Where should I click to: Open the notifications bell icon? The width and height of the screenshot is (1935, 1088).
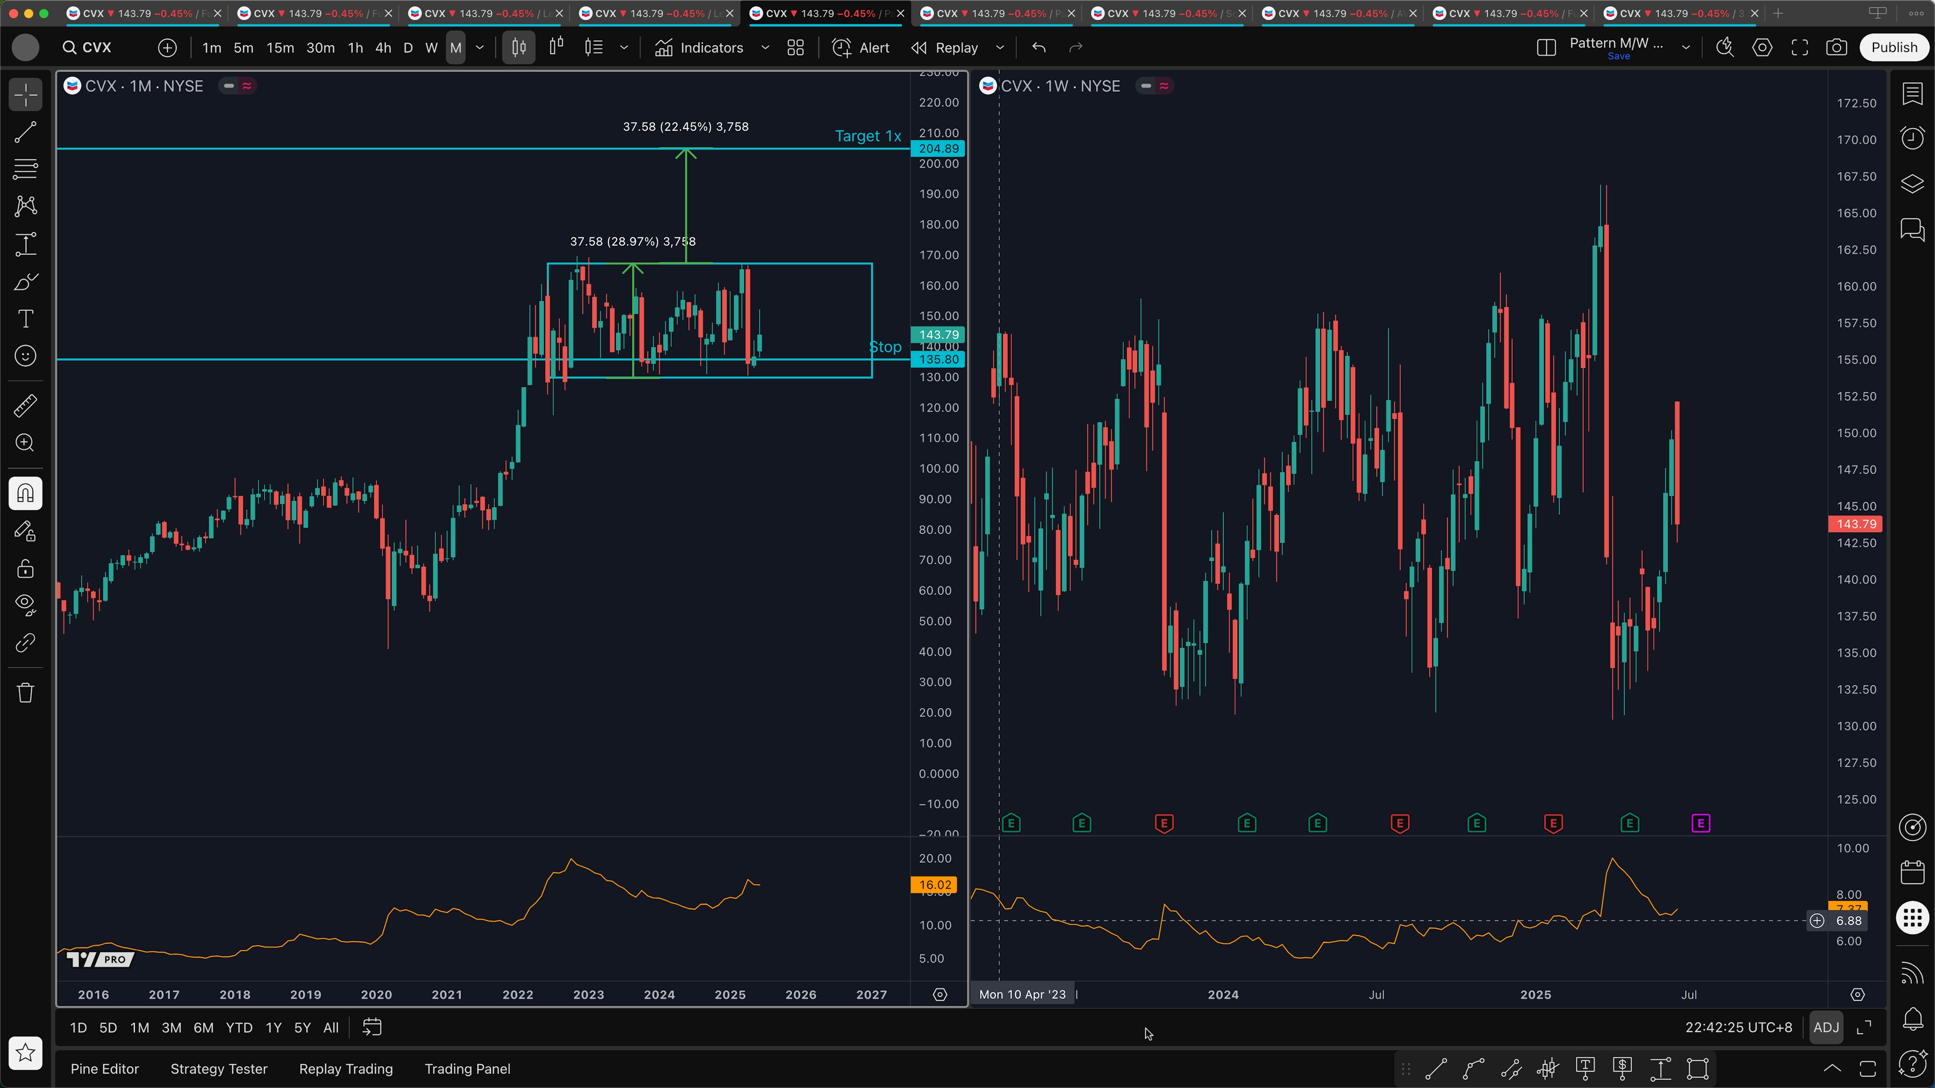point(1912,1018)
